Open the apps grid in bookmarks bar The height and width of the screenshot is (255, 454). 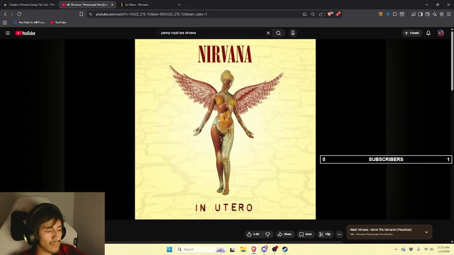5,22
